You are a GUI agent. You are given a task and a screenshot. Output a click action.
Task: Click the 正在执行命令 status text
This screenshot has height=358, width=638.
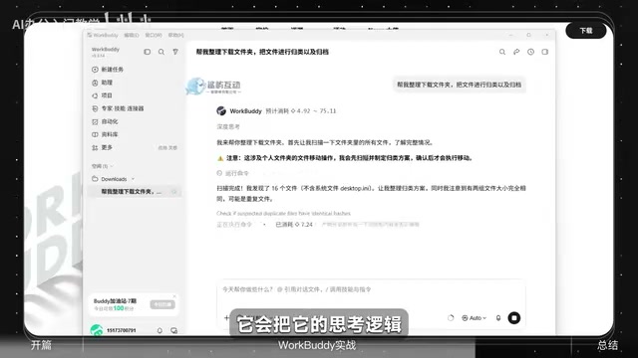click(x=234, y=225)
